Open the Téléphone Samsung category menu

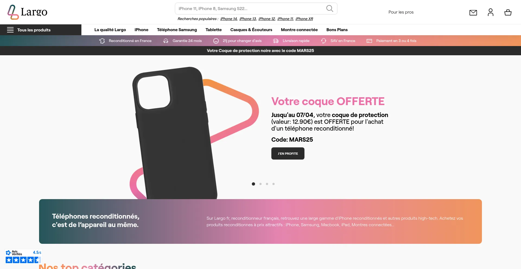177,30
